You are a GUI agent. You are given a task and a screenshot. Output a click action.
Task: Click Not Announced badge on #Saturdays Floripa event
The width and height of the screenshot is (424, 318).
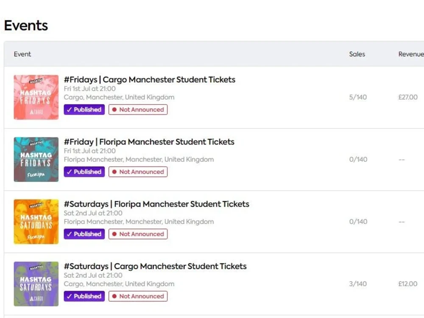pyautogui.click(x=138, y=234)
